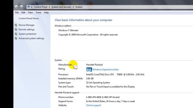Click the Control Panel icon in address bar
Screen dimensions: 193x108
tap(29, 7)
